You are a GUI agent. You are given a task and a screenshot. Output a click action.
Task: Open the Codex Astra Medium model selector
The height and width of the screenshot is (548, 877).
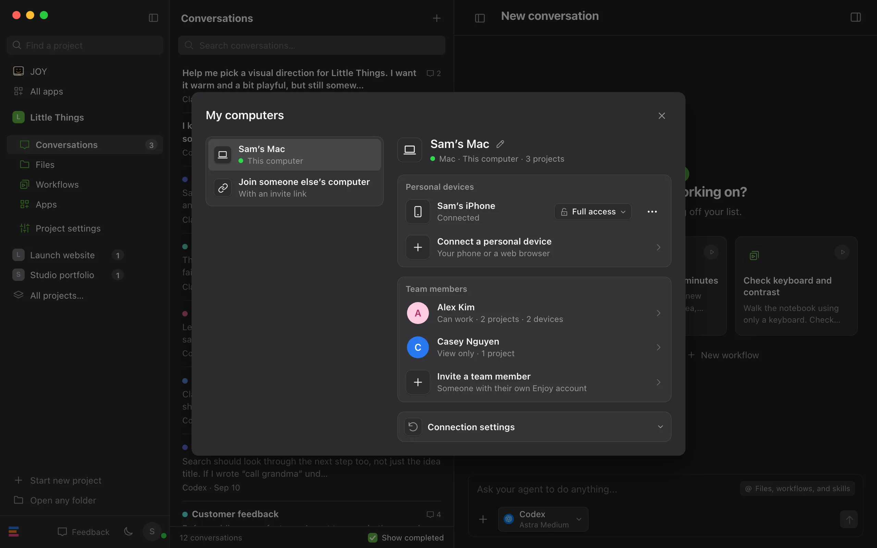click(x=543, y=519)
